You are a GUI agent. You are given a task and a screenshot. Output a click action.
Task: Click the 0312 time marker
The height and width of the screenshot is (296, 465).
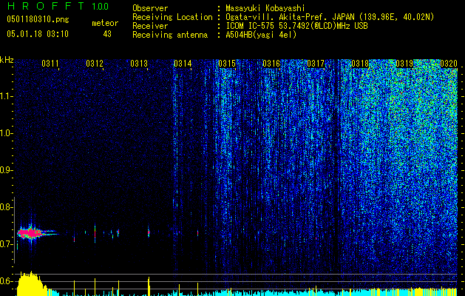pos(95,63)
